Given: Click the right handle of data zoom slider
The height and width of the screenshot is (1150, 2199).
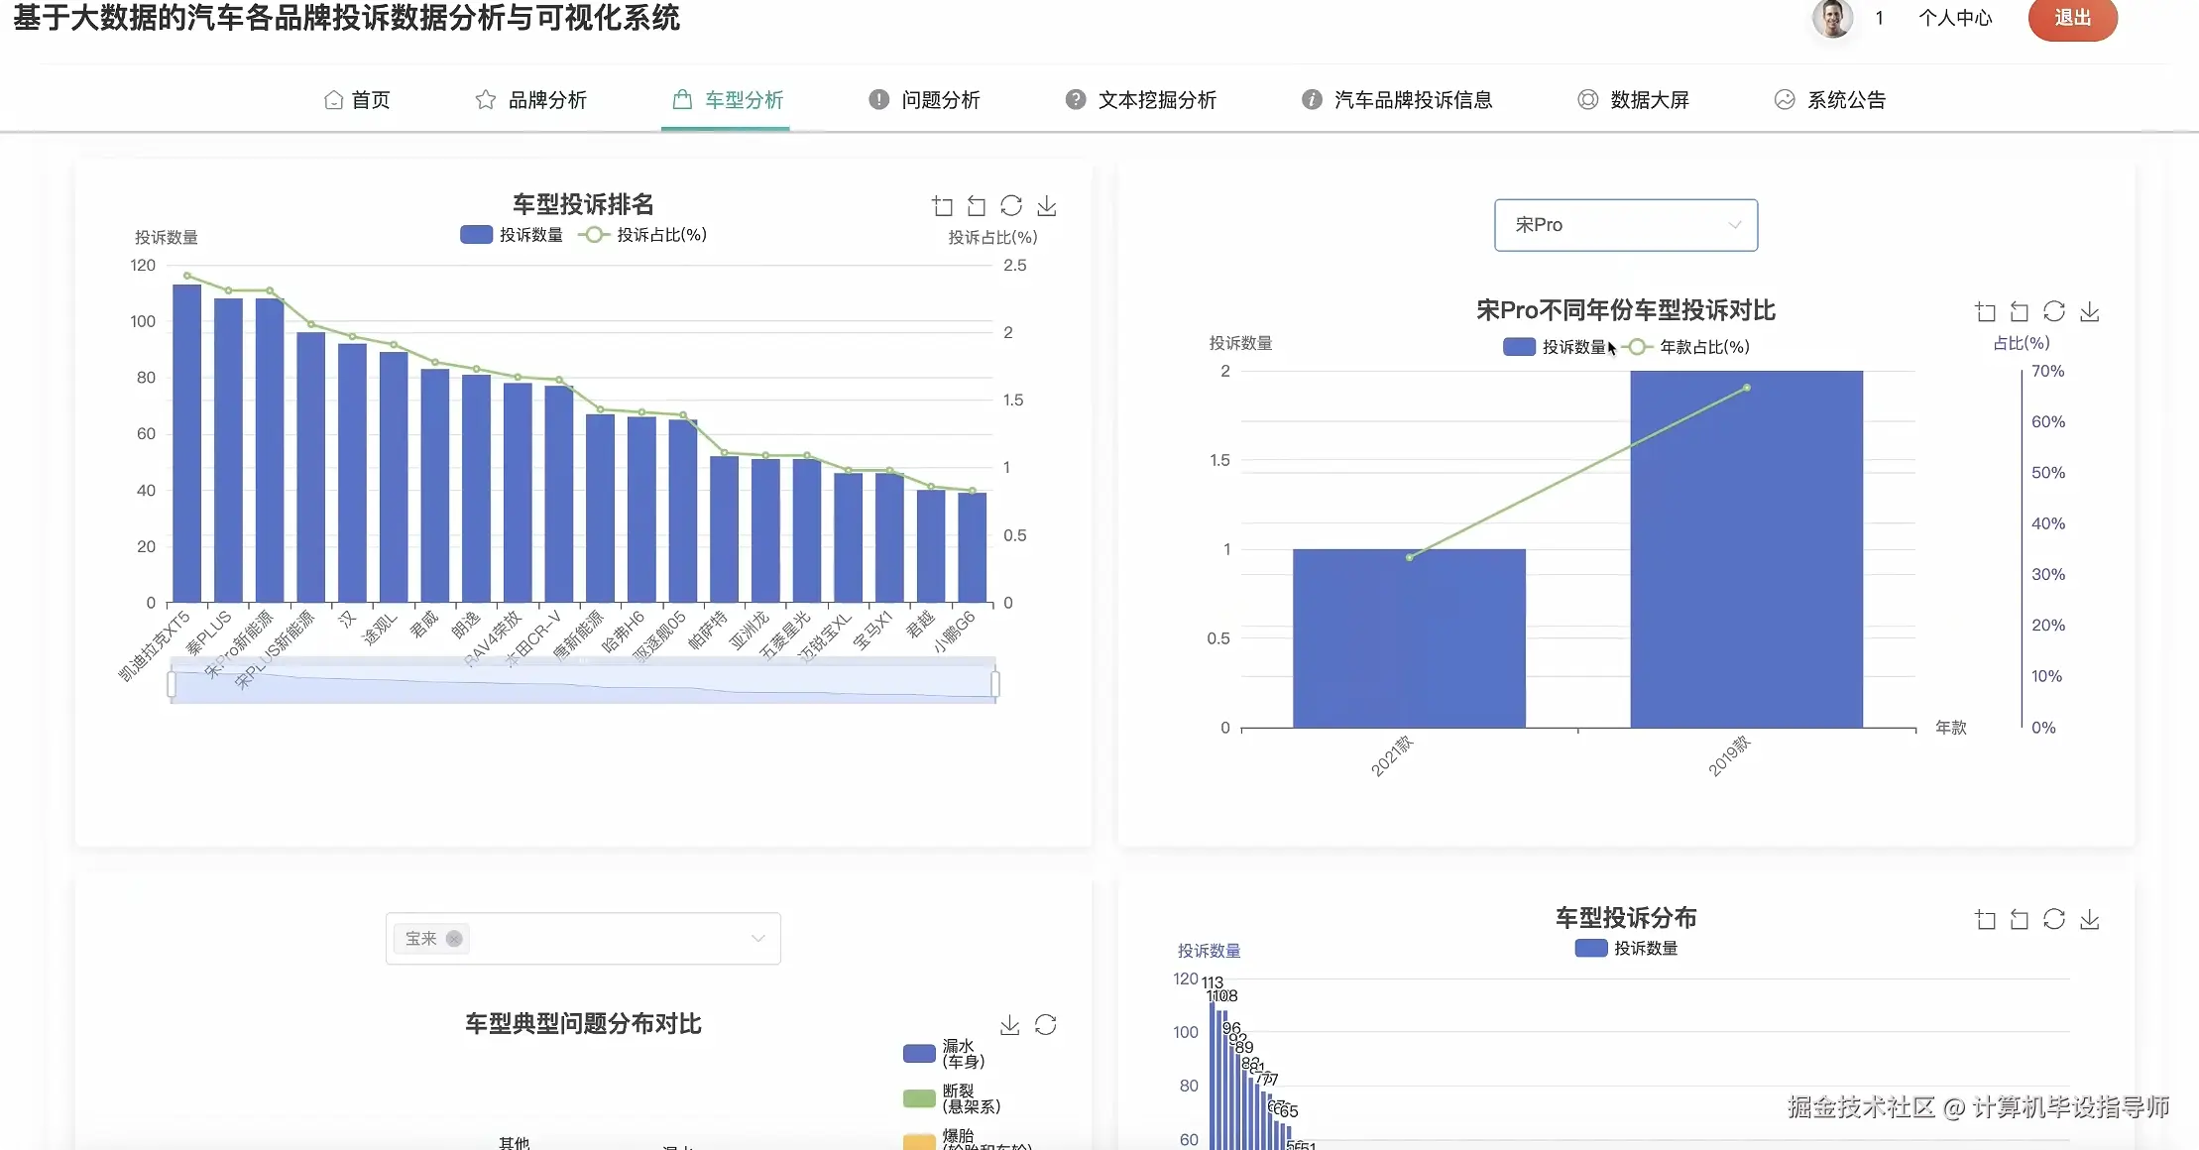Looking at the screenshot, I should (x=995, y=684).
